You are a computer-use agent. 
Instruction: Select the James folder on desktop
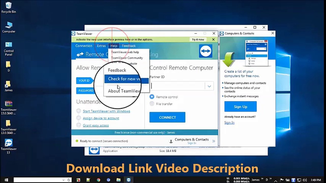click(x=8, y=86)
